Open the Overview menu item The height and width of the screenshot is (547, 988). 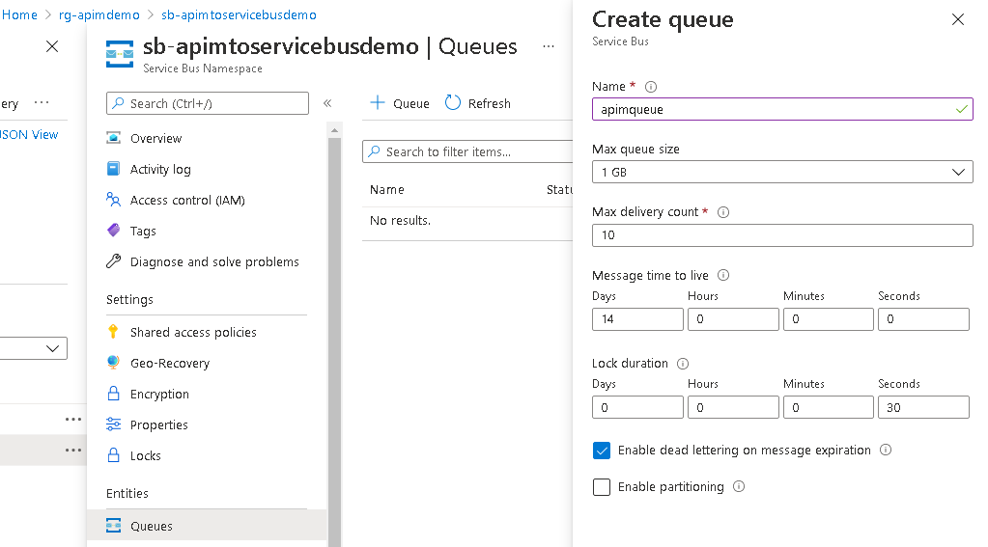tap(155, 139)
